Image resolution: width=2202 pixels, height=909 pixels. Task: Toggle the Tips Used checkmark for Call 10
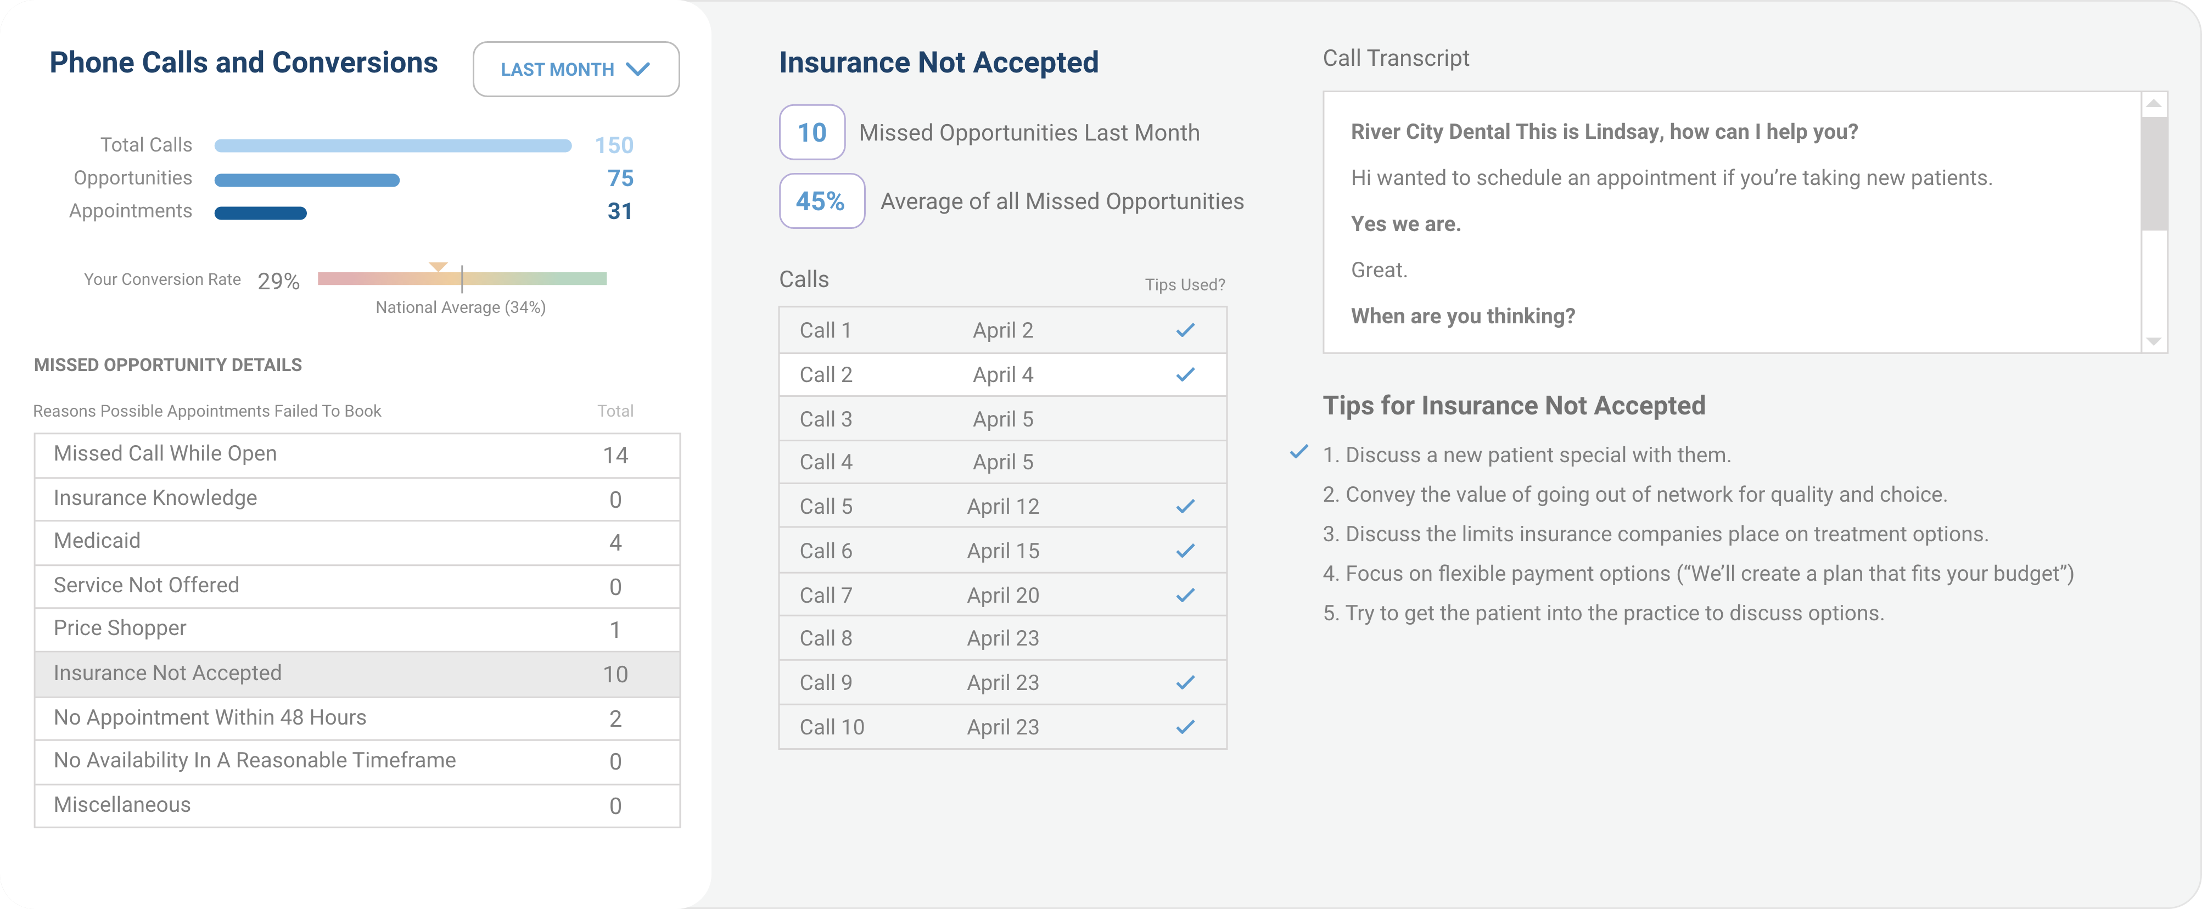[x=1185, y=727]
